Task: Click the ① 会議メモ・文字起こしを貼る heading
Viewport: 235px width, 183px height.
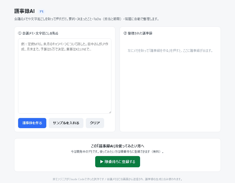Action: pyautogui.click(x=38, y=33)
